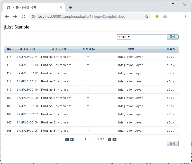Go to the first page of the list
192x164 pixels.
coord(67,139)
